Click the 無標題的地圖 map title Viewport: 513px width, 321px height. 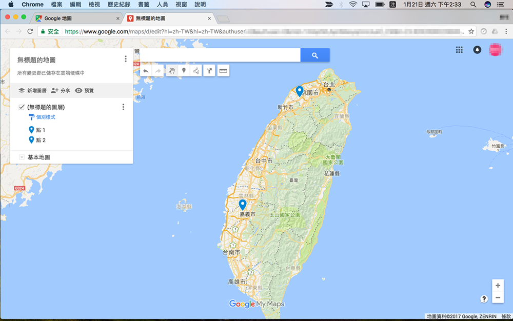[x=36, y=60]
